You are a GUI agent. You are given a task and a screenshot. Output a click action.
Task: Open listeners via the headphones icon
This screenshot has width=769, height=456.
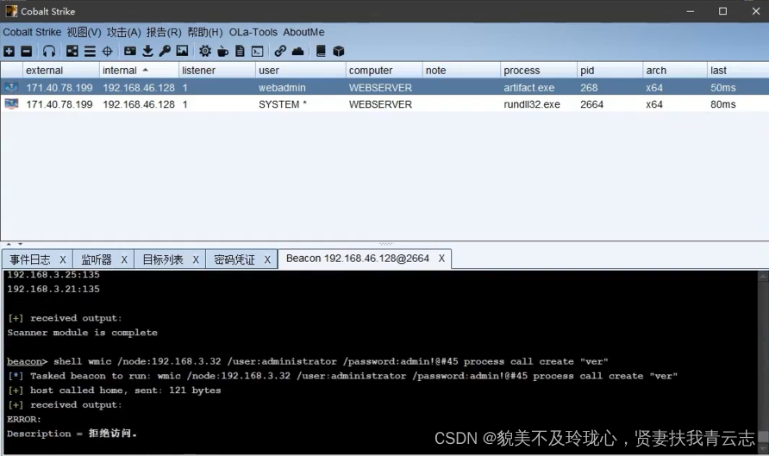[x=49, y=51]
